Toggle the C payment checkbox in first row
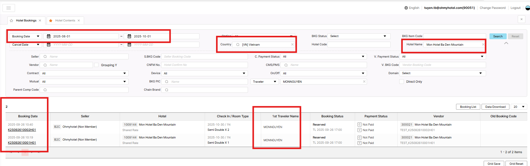This screenshot has height=166, width=530. click(359, 125)
